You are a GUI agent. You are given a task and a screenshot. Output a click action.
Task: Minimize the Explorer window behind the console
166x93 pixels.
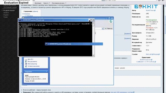pos(107,18)
